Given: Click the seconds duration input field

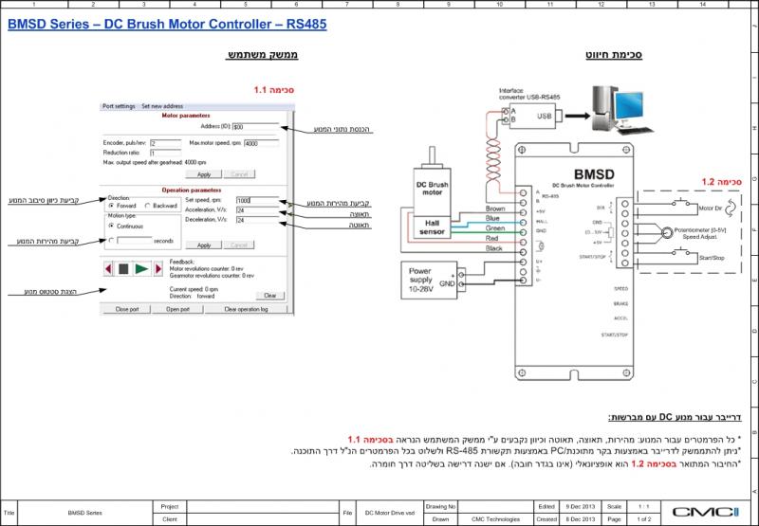Looking at the screenshot, I should [135, 241].
